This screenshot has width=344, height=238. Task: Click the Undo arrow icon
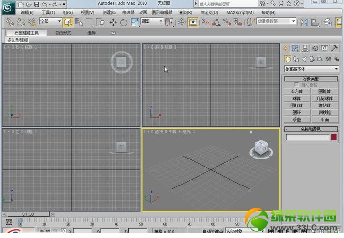(44, 4)
